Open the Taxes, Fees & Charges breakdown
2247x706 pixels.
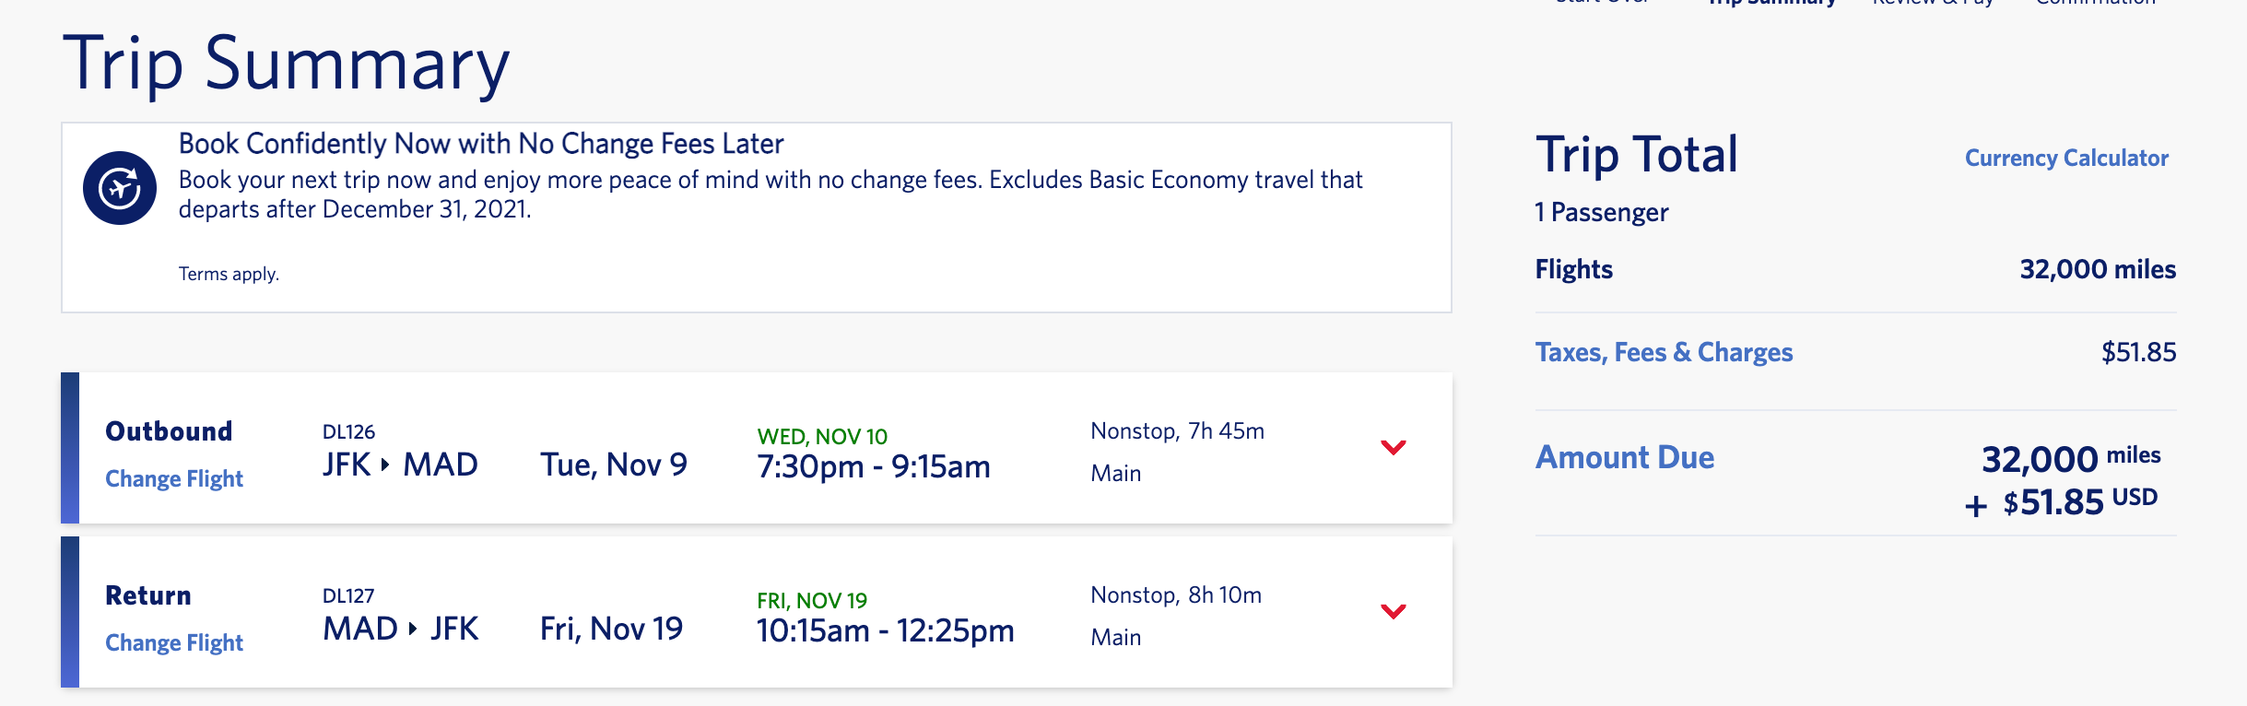click(x=1664, y=352)
